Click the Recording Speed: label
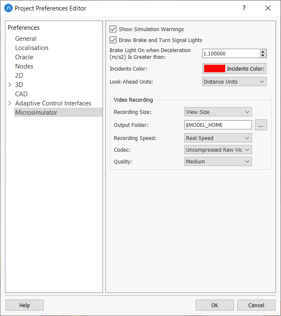Screen dimensions: 281x316 (x=135, y=138)
